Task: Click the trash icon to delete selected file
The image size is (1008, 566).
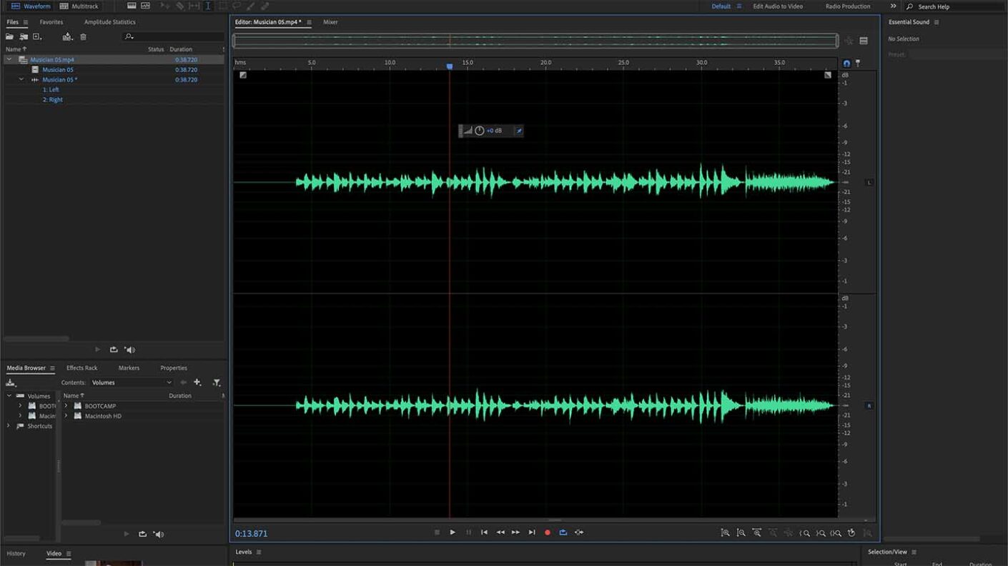Action: pos(82,37)
